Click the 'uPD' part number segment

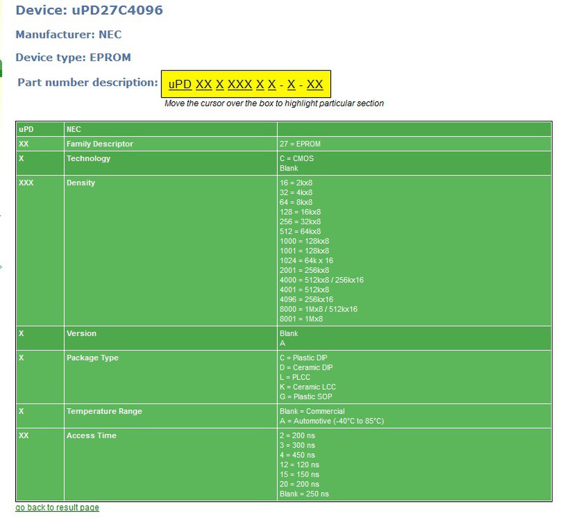pos(180,84)
